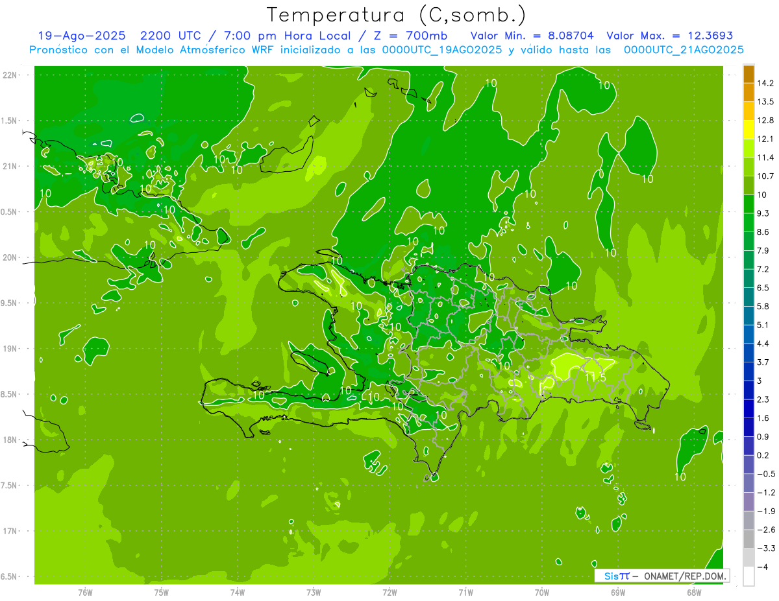This screenshot has height=601, width=779.
Task: Click the '75W' longitude axis label
Action: click(162, 592)
